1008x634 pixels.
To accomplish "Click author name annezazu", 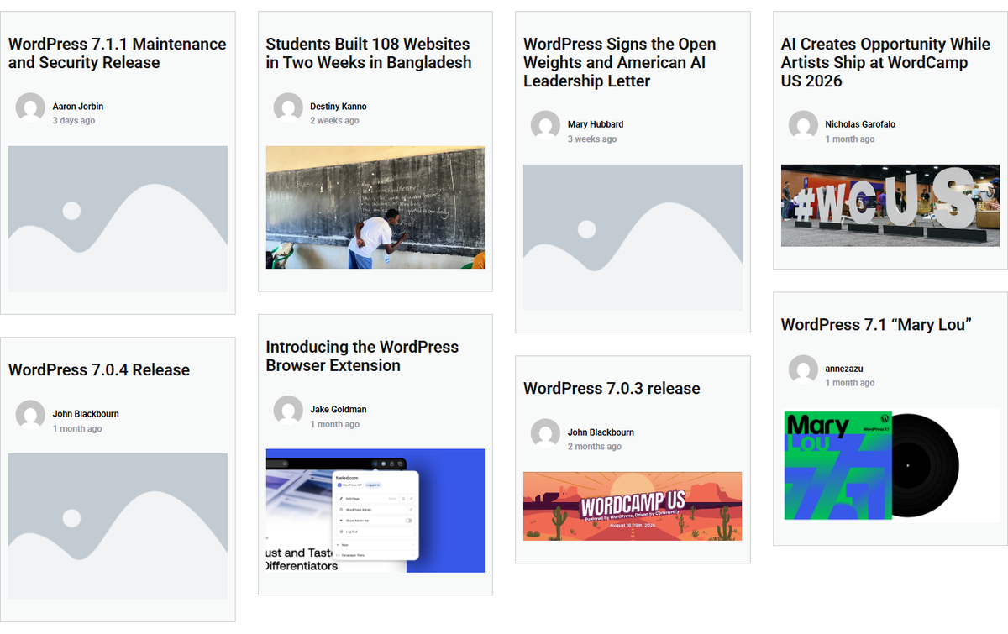I will pos(844,369).
